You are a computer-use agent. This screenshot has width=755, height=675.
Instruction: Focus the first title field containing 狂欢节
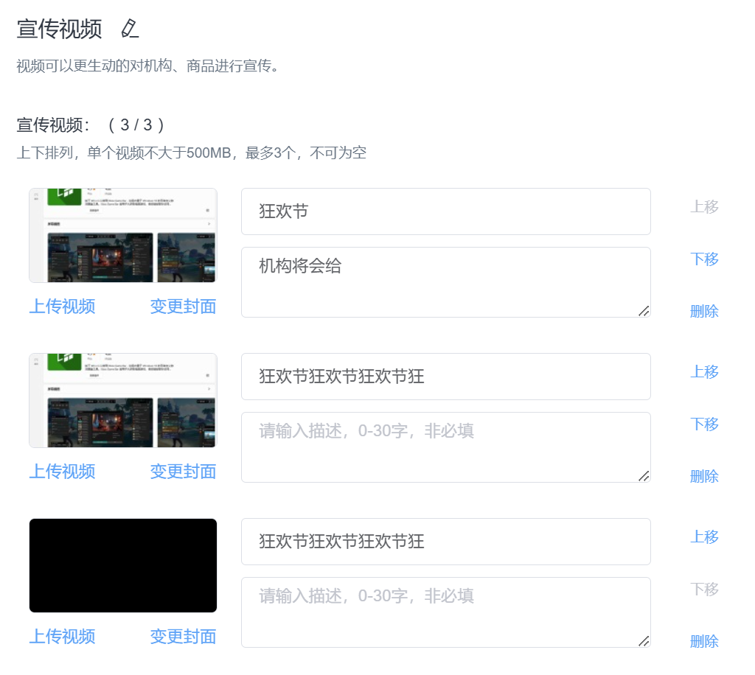pos(446,211)
